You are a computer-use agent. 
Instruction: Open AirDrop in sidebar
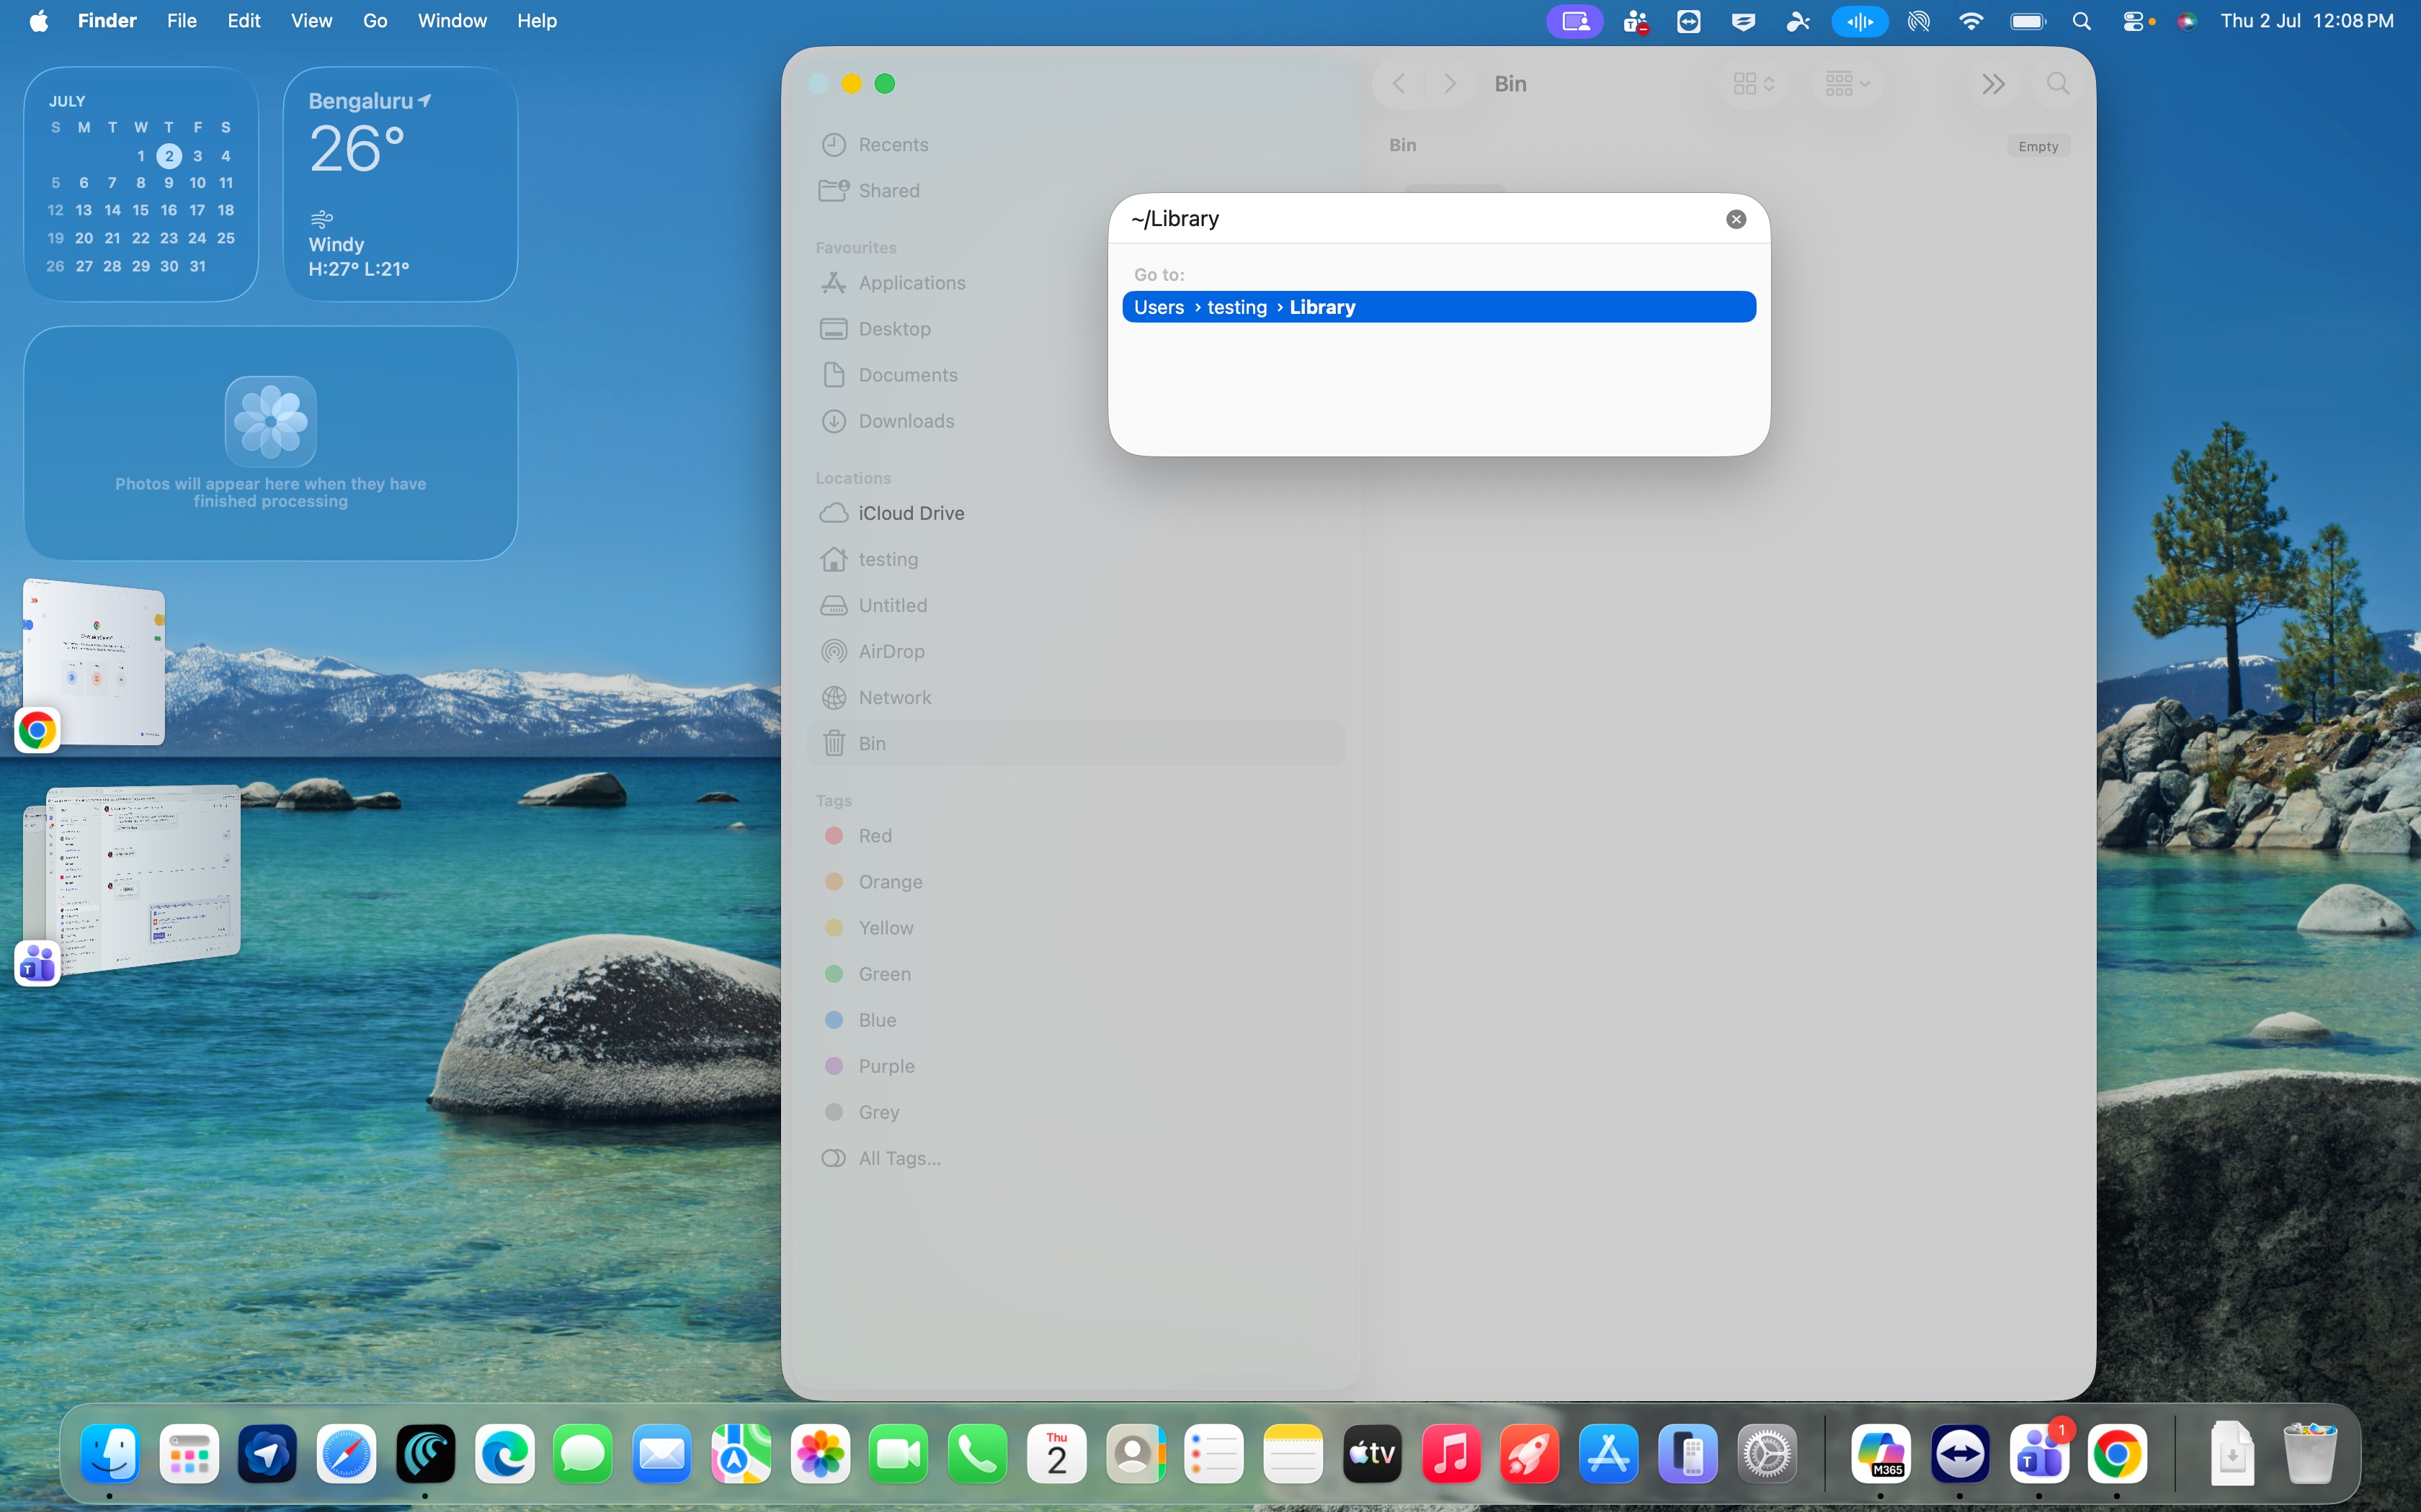coord(1076,651)
